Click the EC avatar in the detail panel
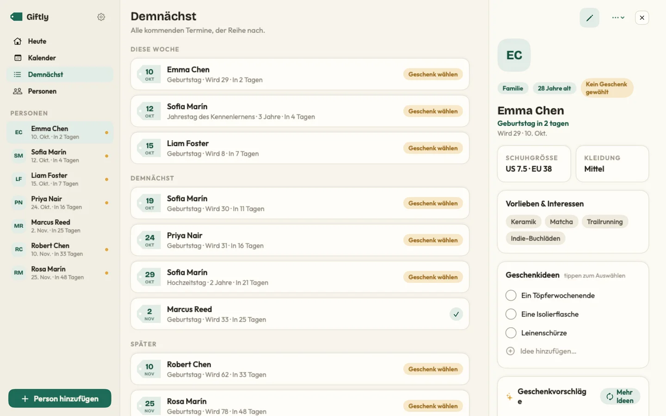The width and height of the screenshot is (666, 416). point(514,55)
